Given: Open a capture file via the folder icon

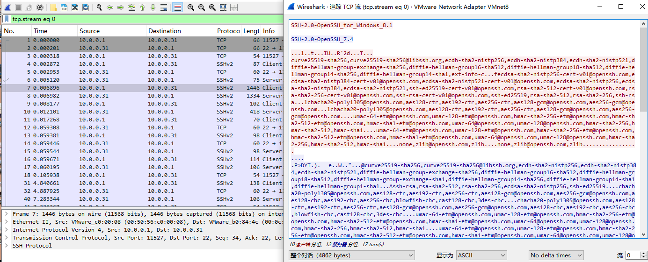Looking at the screenshot, I should pos(53,7).
